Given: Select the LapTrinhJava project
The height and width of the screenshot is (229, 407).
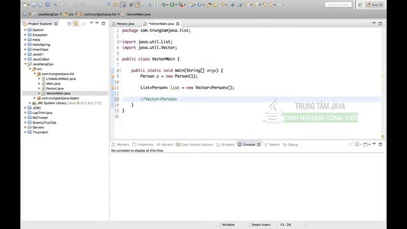Looking at the screenshot, I should [43, 113].
